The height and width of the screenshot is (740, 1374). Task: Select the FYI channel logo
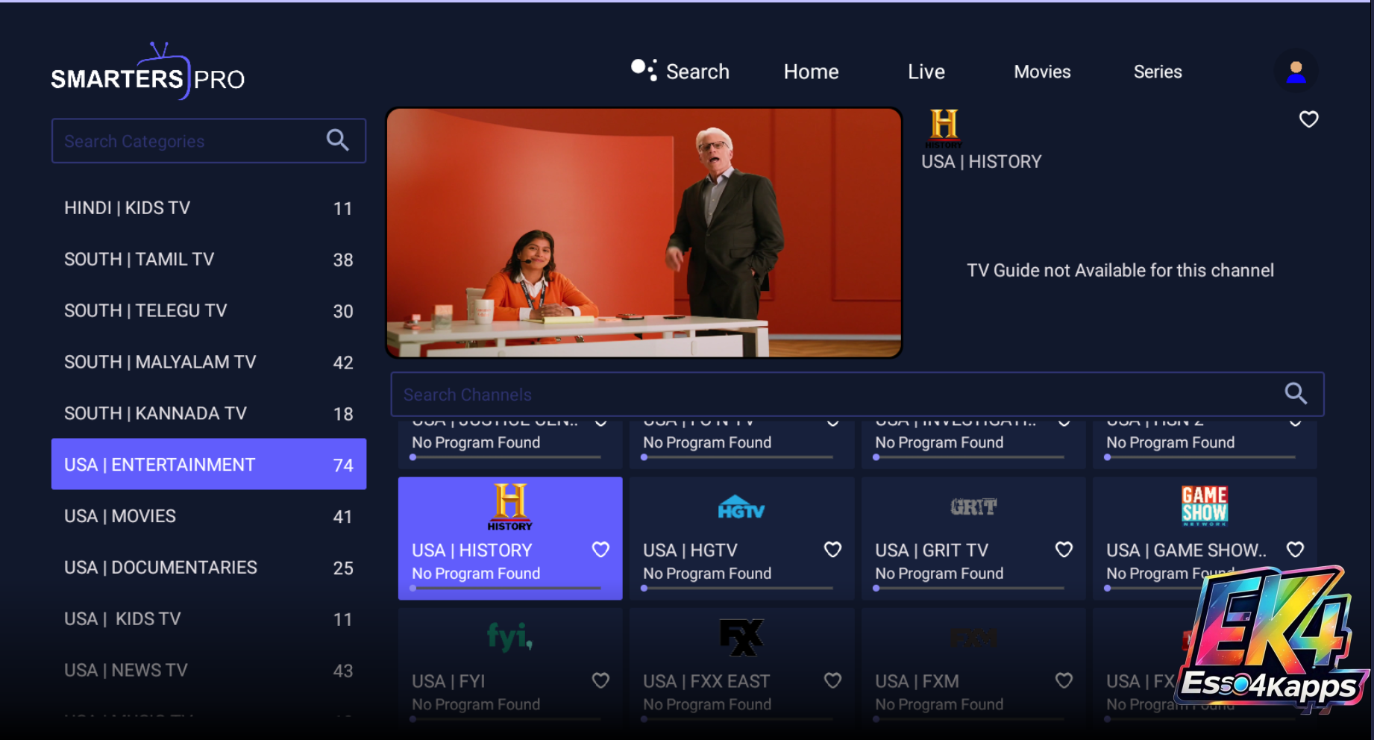pyautogui.click(x=509, y=636)
